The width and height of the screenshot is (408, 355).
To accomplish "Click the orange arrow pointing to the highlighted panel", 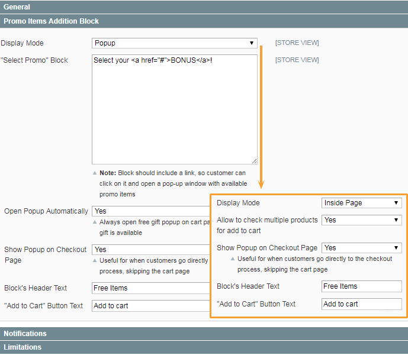I will 261,185.
